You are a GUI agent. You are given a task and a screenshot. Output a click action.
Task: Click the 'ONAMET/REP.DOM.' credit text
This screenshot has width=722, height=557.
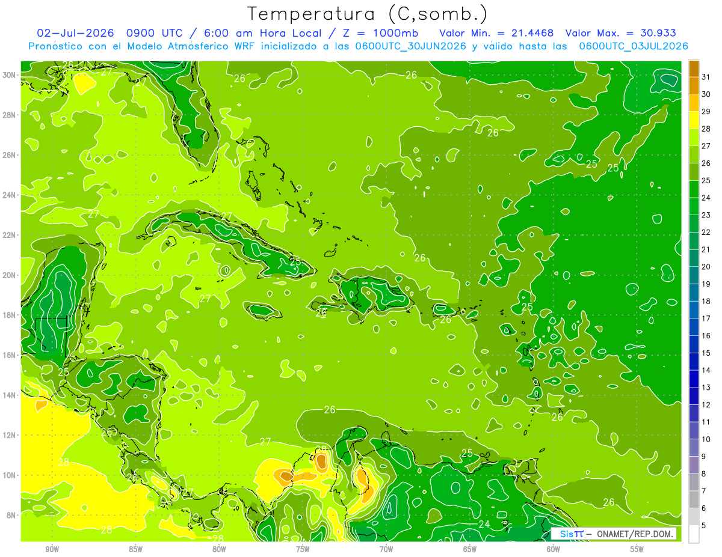[x=634, y=534]
